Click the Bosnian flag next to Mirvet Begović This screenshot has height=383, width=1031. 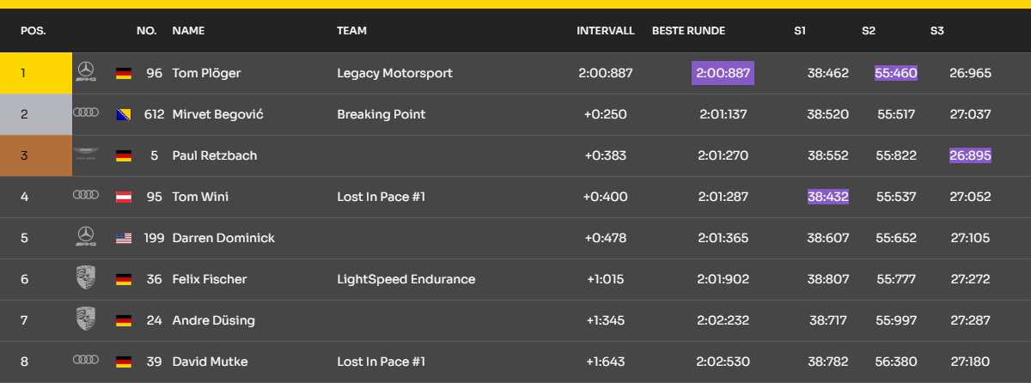(124, 115)
